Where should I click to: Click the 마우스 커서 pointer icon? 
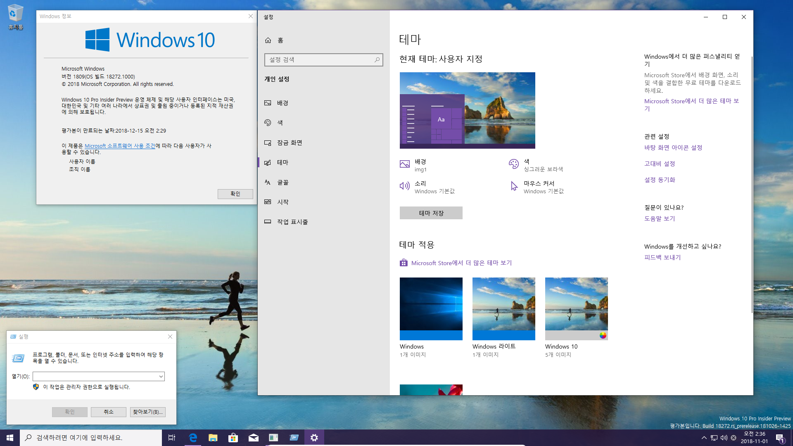tap(514, 186)
